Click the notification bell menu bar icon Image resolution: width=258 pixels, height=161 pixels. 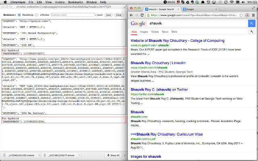point(203,2)
